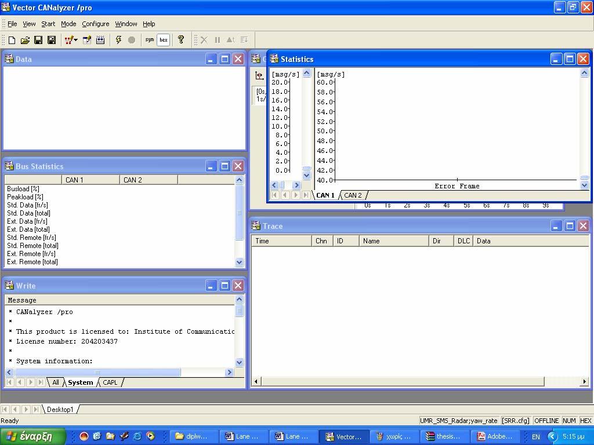
Task: Toggle hex number display button
Action: pos(163,40)
